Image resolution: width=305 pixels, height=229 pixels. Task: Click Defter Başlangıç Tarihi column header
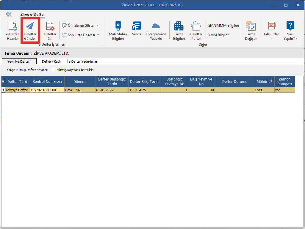pyautogui.click(x=112, y=82)
